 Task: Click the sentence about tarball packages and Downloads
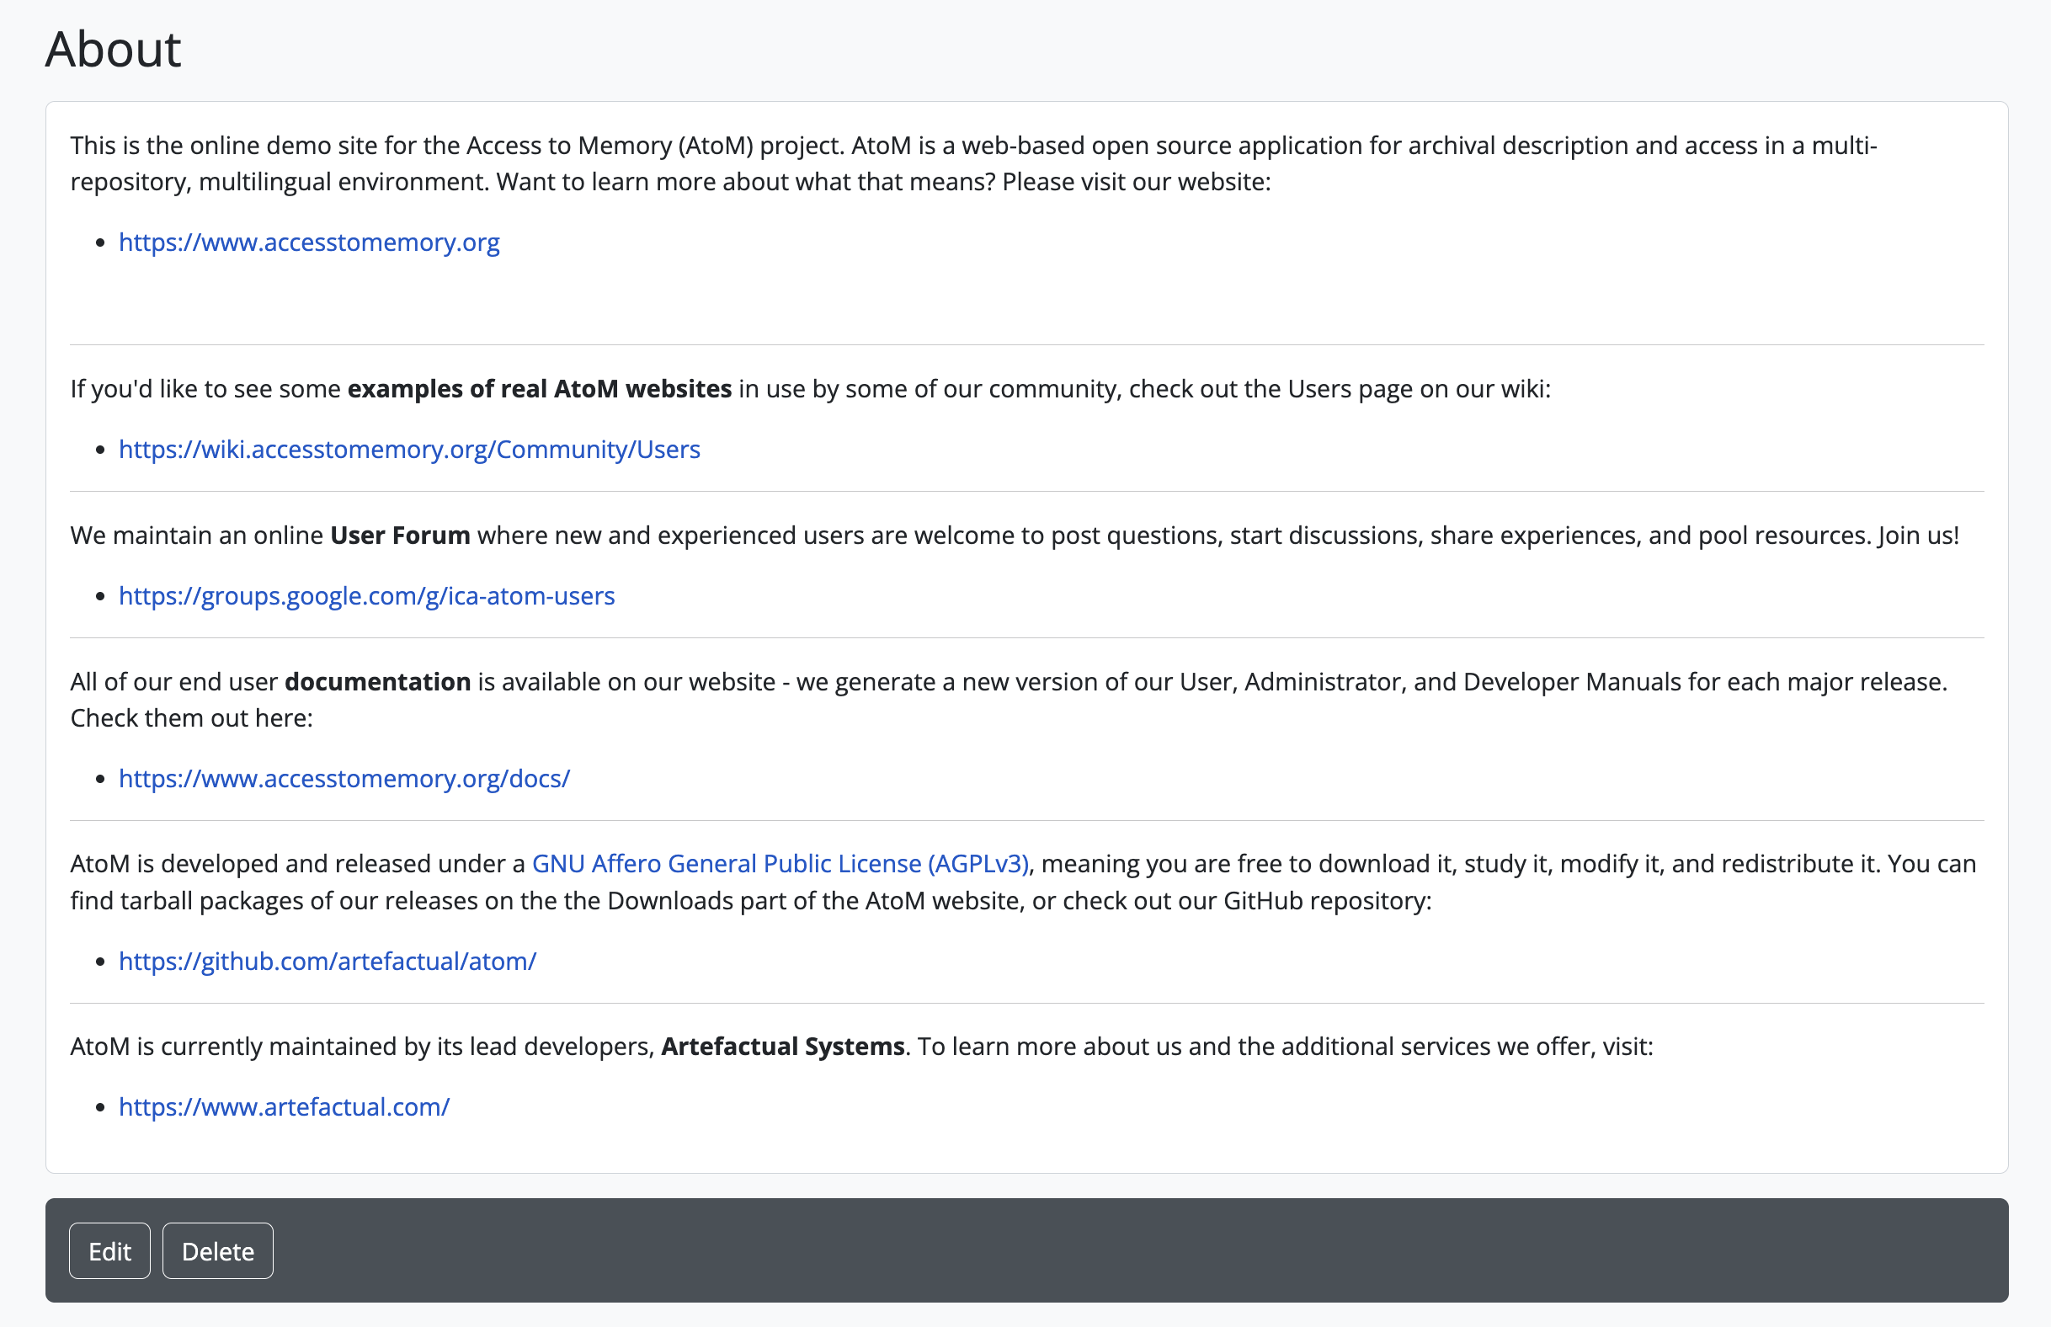(749, 900)
